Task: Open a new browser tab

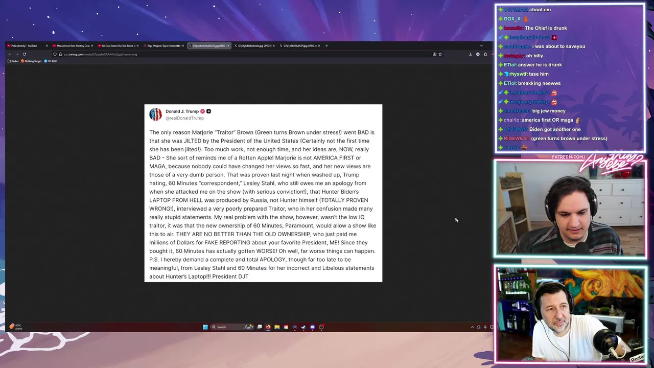Action: point(327,45)
